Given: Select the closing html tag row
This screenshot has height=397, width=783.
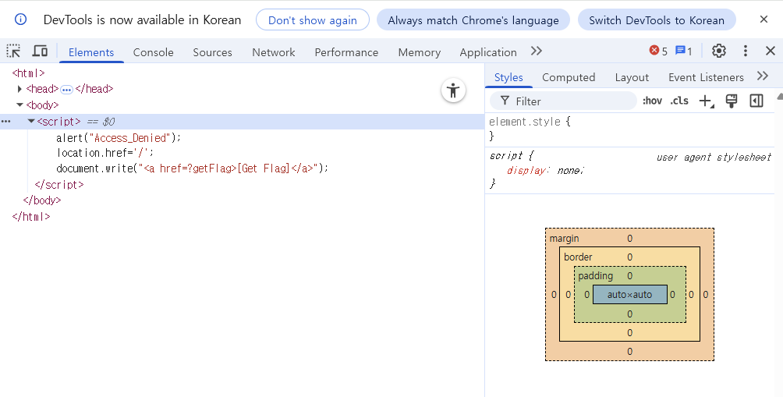Looking at the screenshot, I should click(31, 217).
